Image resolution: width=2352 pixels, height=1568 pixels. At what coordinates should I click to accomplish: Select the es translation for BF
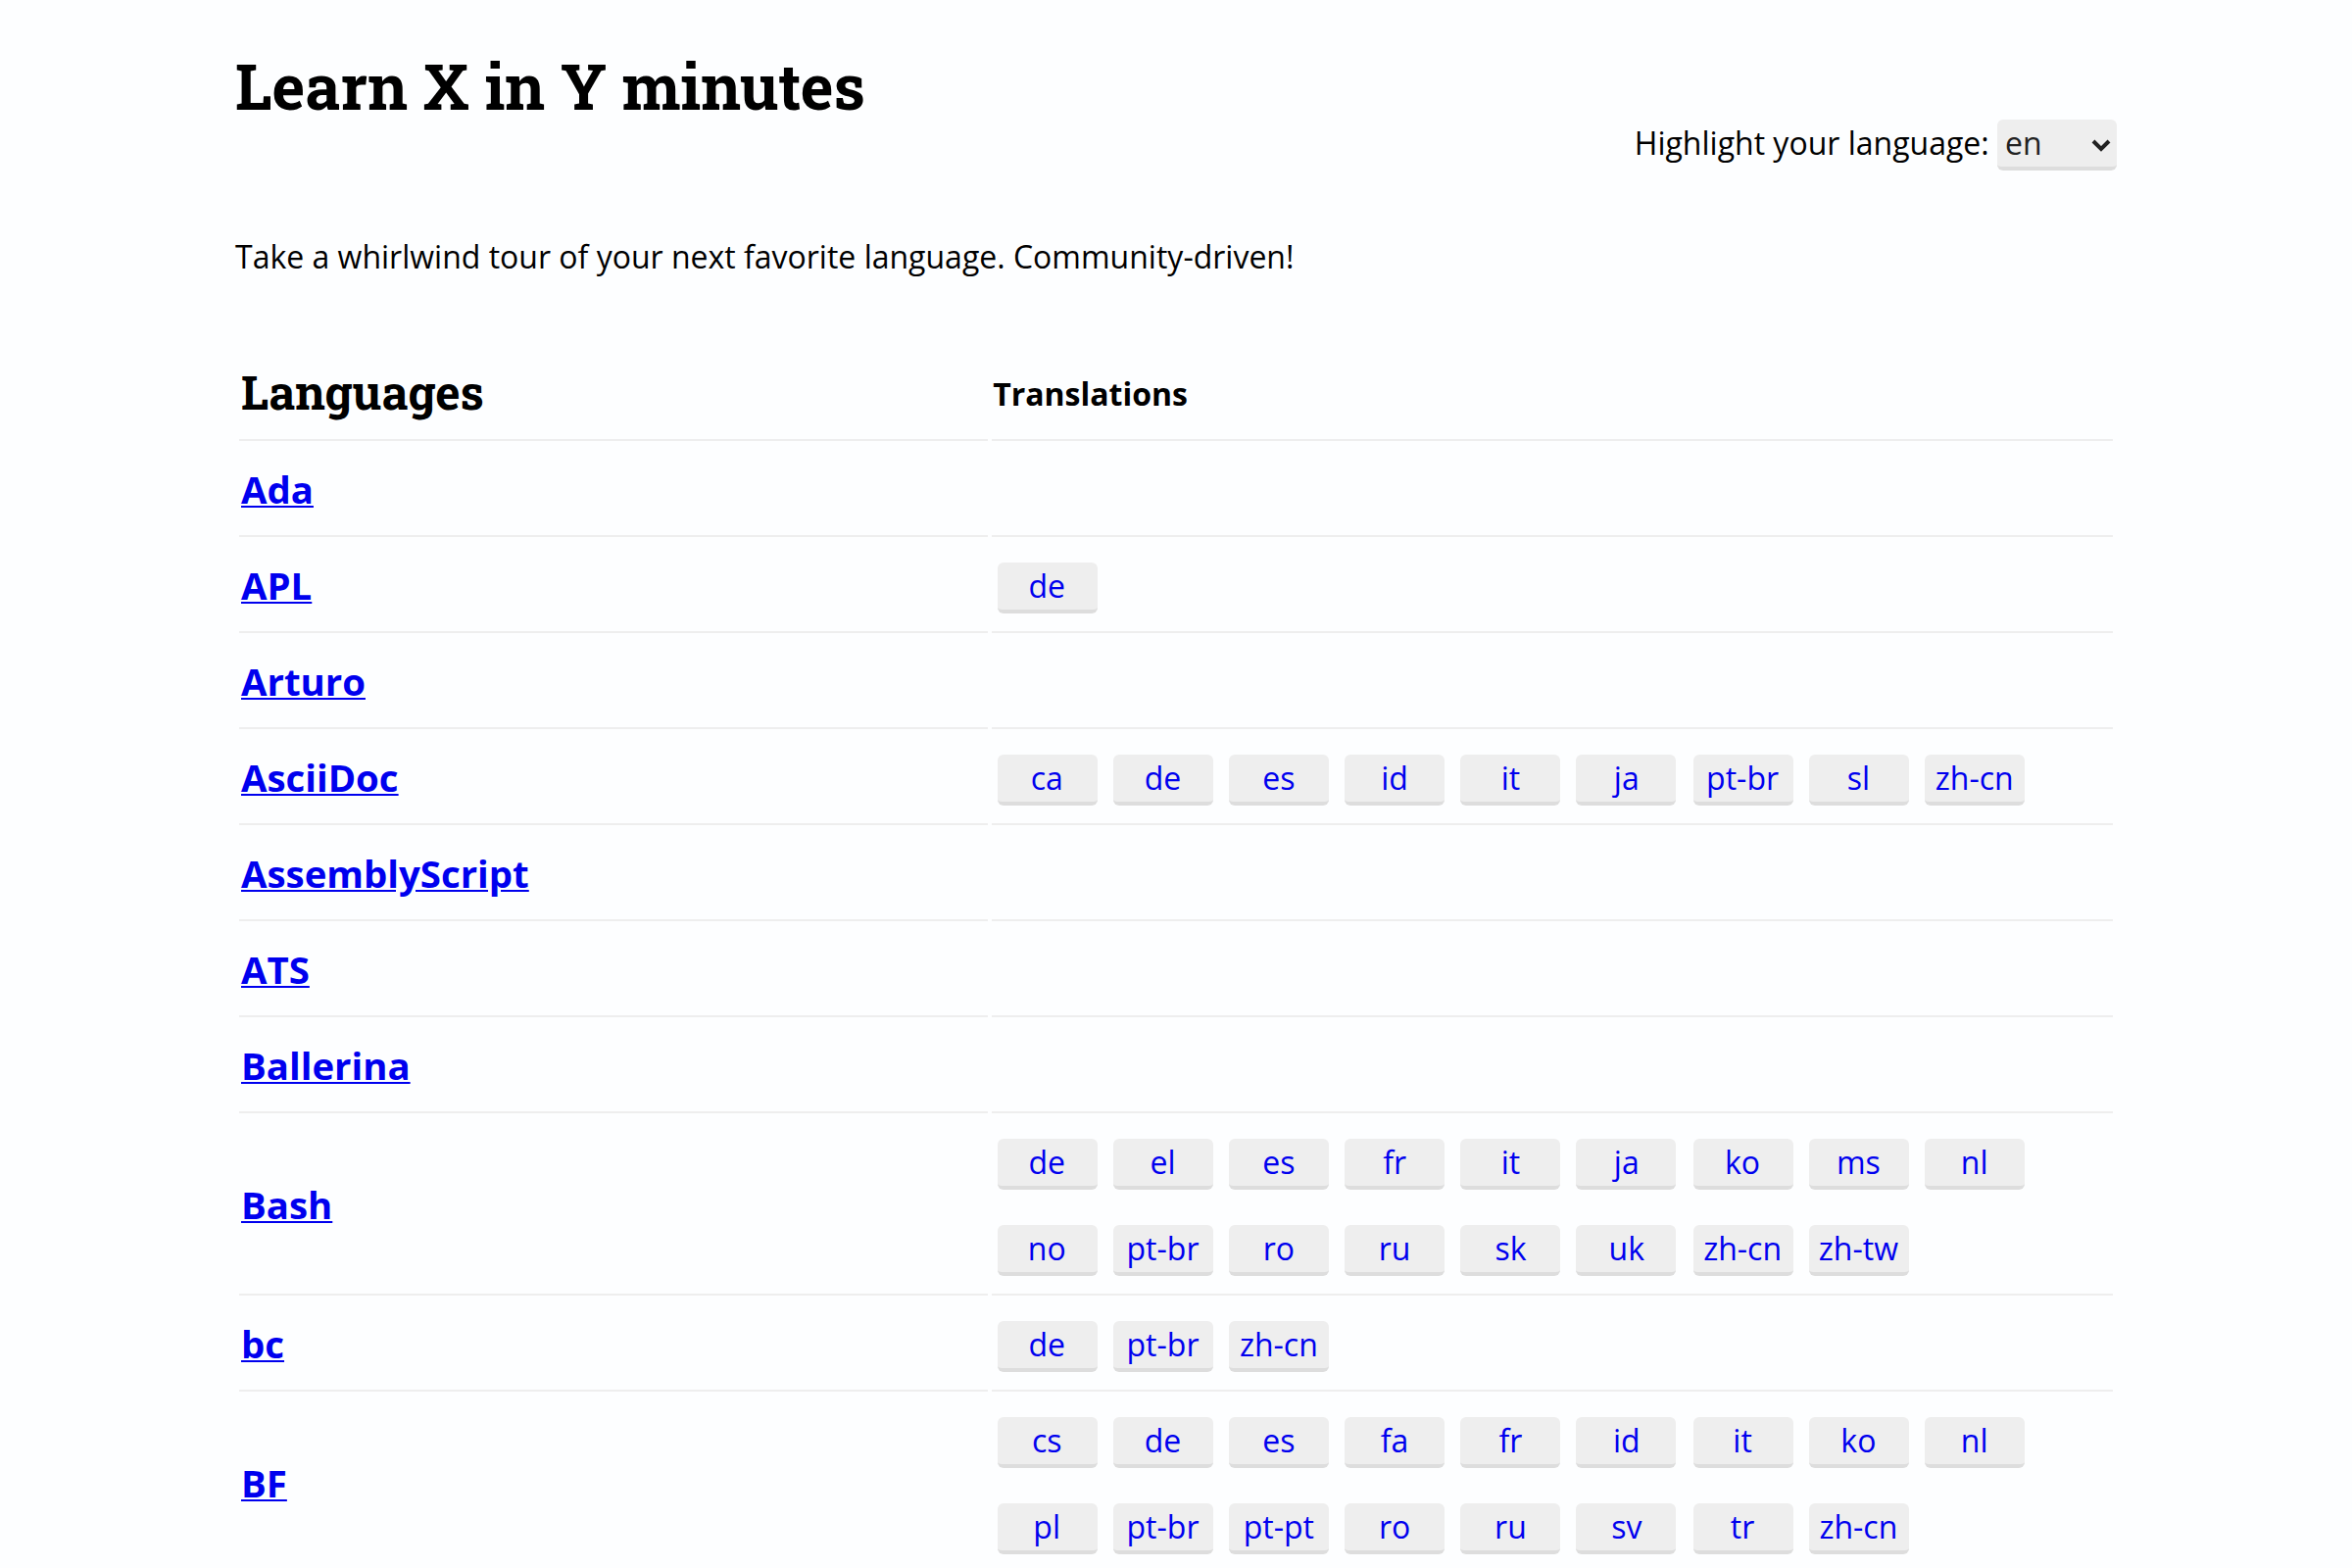1279,1441
